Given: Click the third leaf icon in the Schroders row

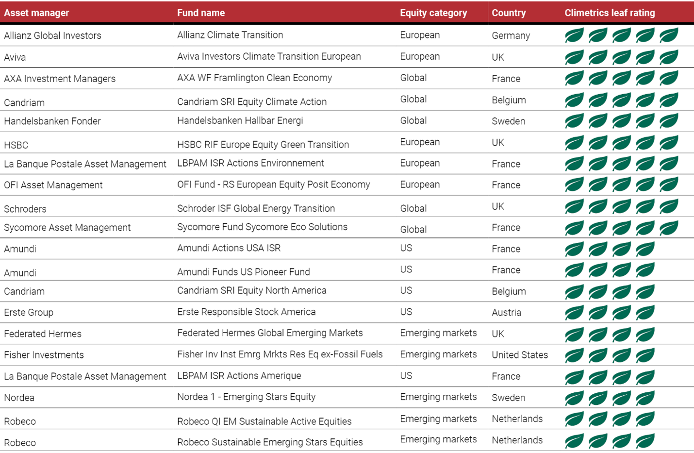Looking at the screenshot, I should (621, 207).
